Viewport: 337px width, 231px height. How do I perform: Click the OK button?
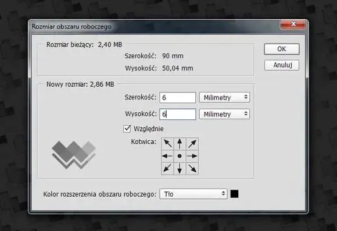pyautogui.click(x=282, y=49)
